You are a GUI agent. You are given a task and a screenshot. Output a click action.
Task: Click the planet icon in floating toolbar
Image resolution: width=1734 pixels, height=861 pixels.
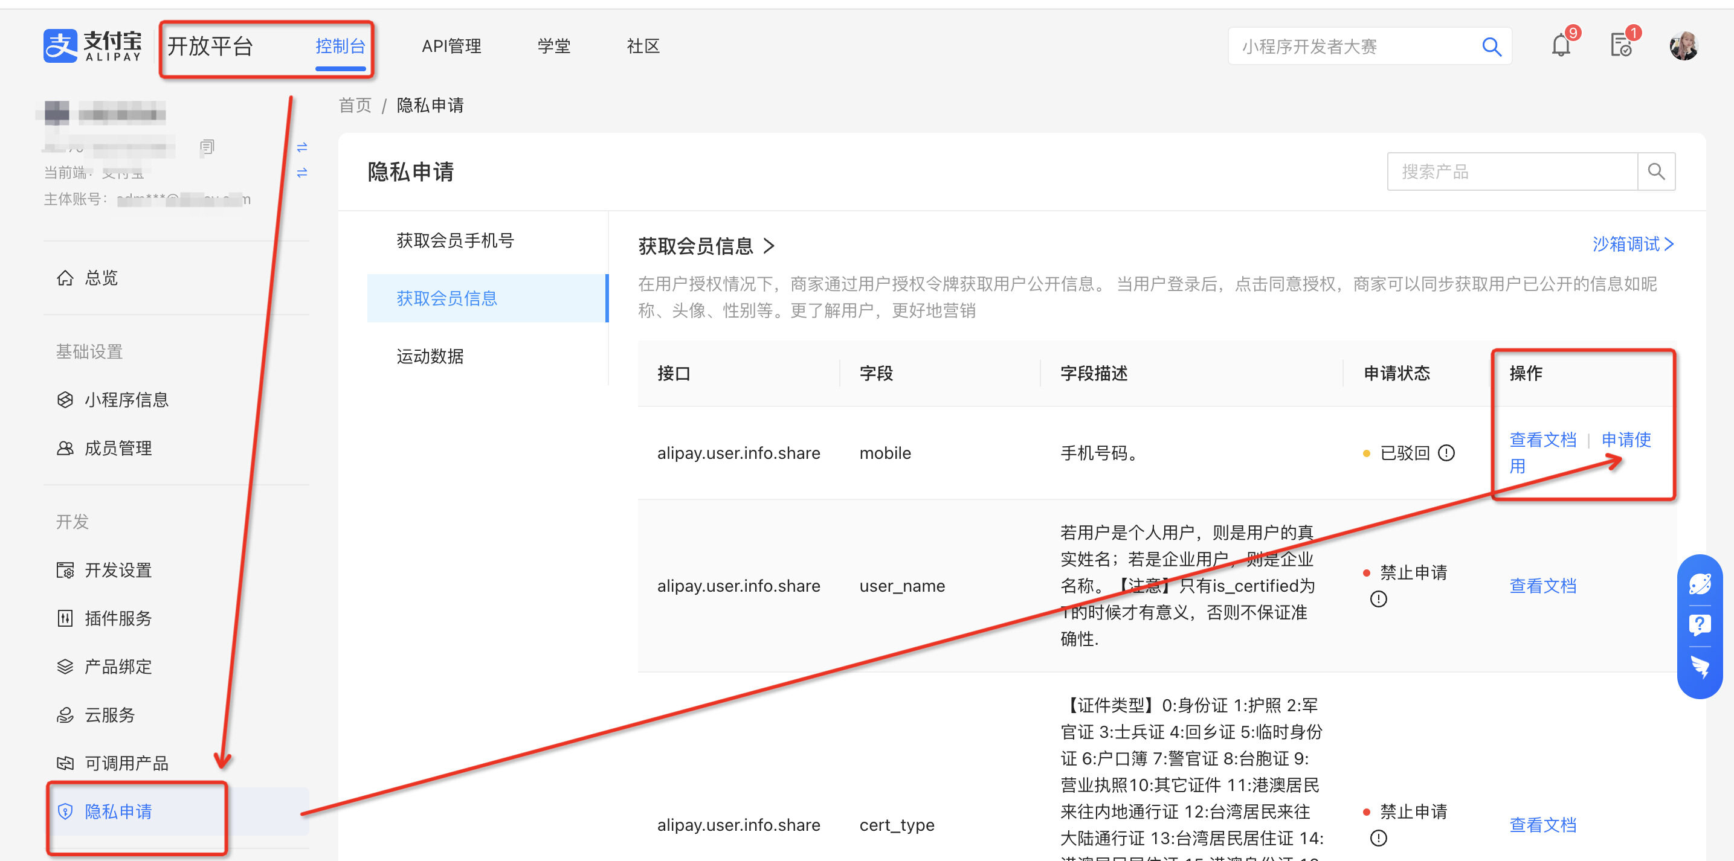(1699, 583)
